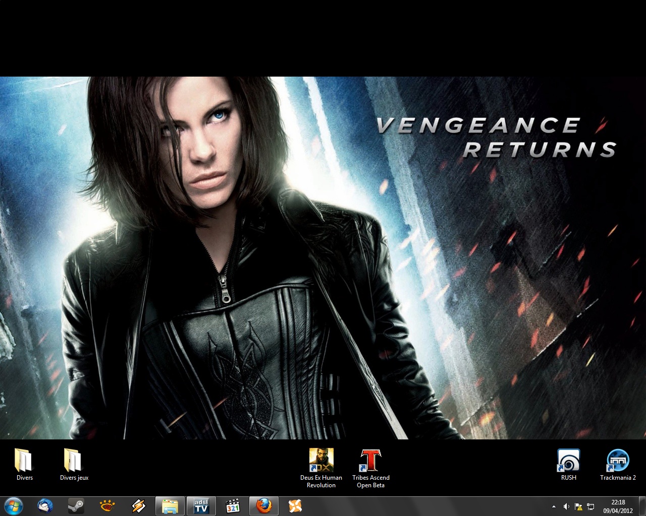Launch Media Player Classic 321 icon
The width and height of the screenshot is (646, 516).
(x=232, y=506)
